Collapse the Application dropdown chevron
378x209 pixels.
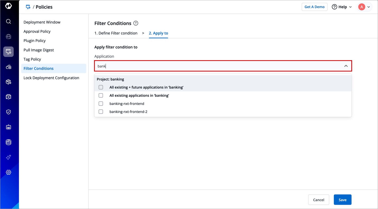click(346, 66)
